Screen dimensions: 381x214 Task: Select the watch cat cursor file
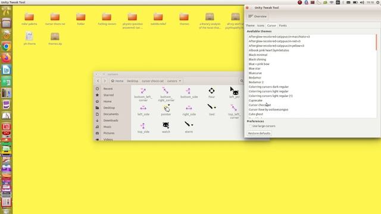166,127
